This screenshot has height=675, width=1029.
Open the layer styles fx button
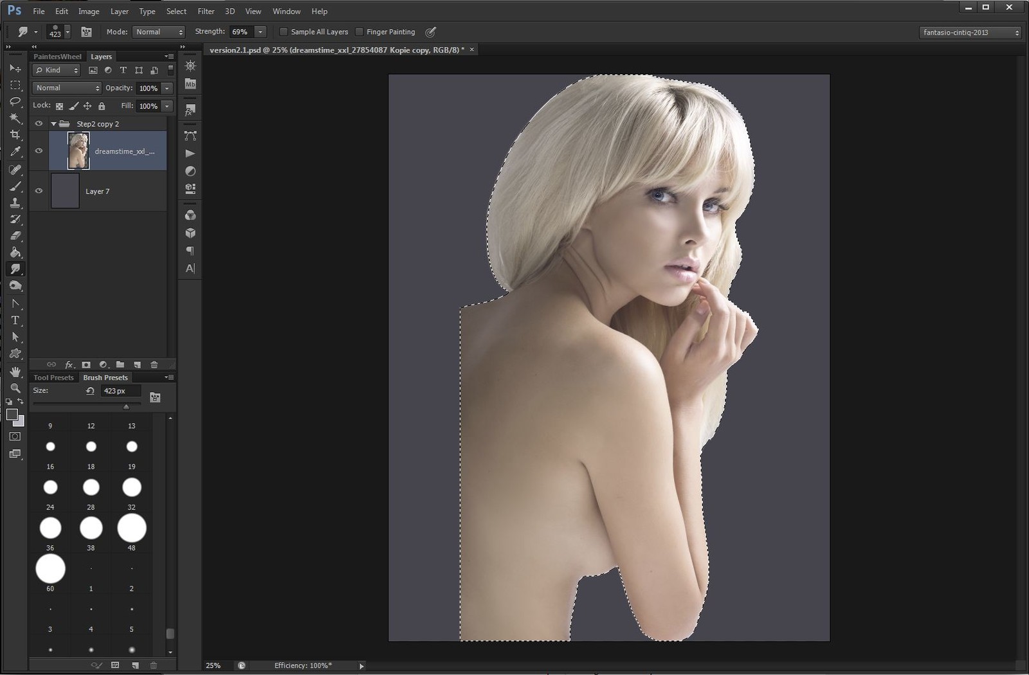[x=69, y=364]
